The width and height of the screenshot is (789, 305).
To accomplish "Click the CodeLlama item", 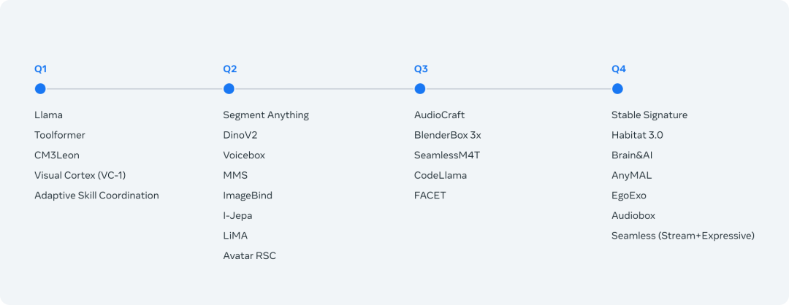I will click(x=441, y=175).
